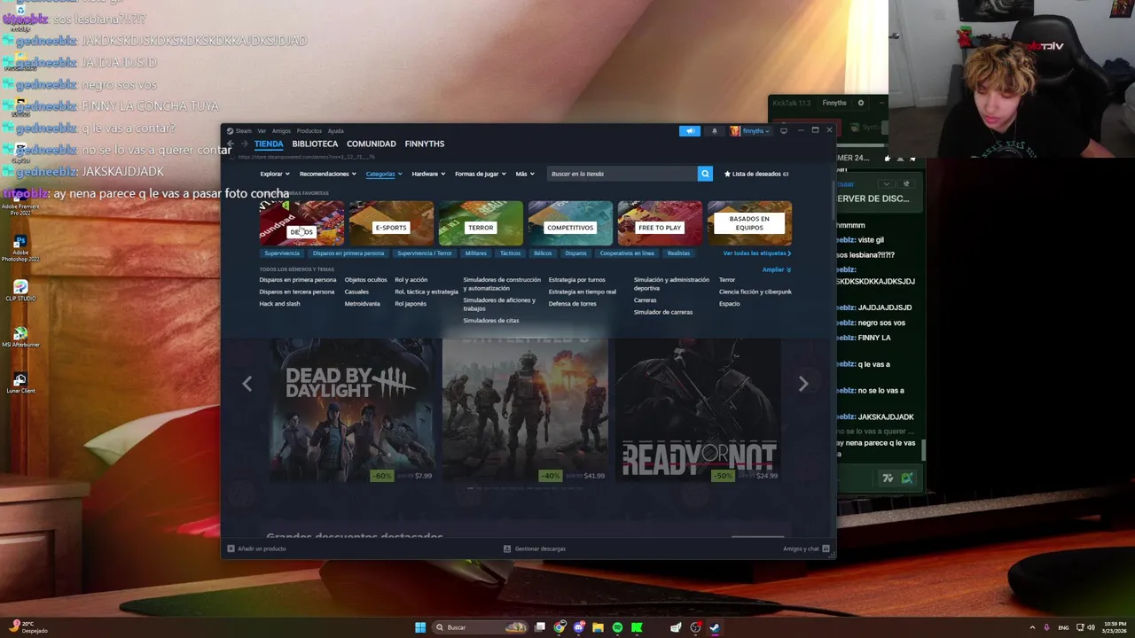Image resolution: width=1135 pixels, height=638 pixels.
Task: Expand the Más dropdown
Action: (524, 174)
